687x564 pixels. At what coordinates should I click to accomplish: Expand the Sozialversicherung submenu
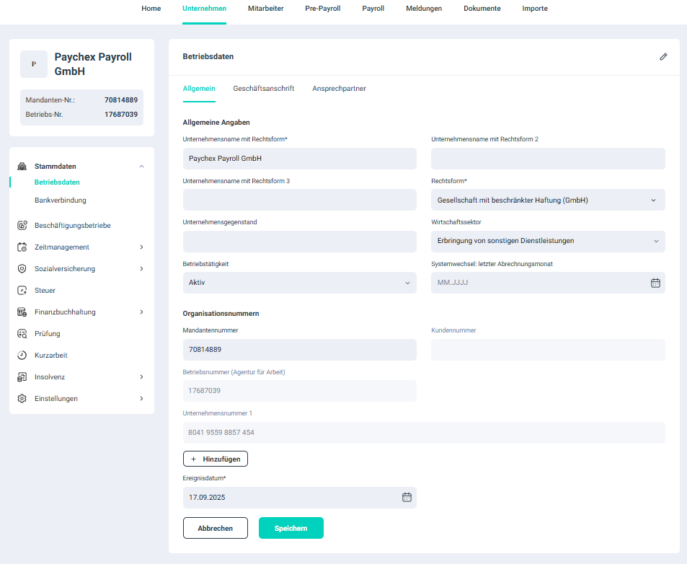click(x=141, y=269)
